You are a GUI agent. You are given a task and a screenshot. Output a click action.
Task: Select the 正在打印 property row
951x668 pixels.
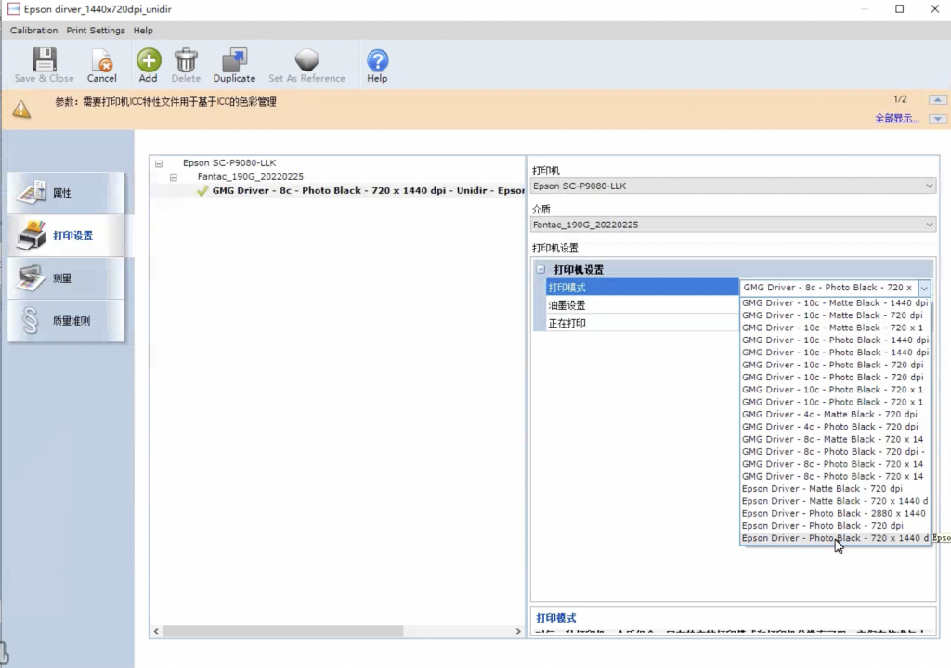[x=642, y=323]
